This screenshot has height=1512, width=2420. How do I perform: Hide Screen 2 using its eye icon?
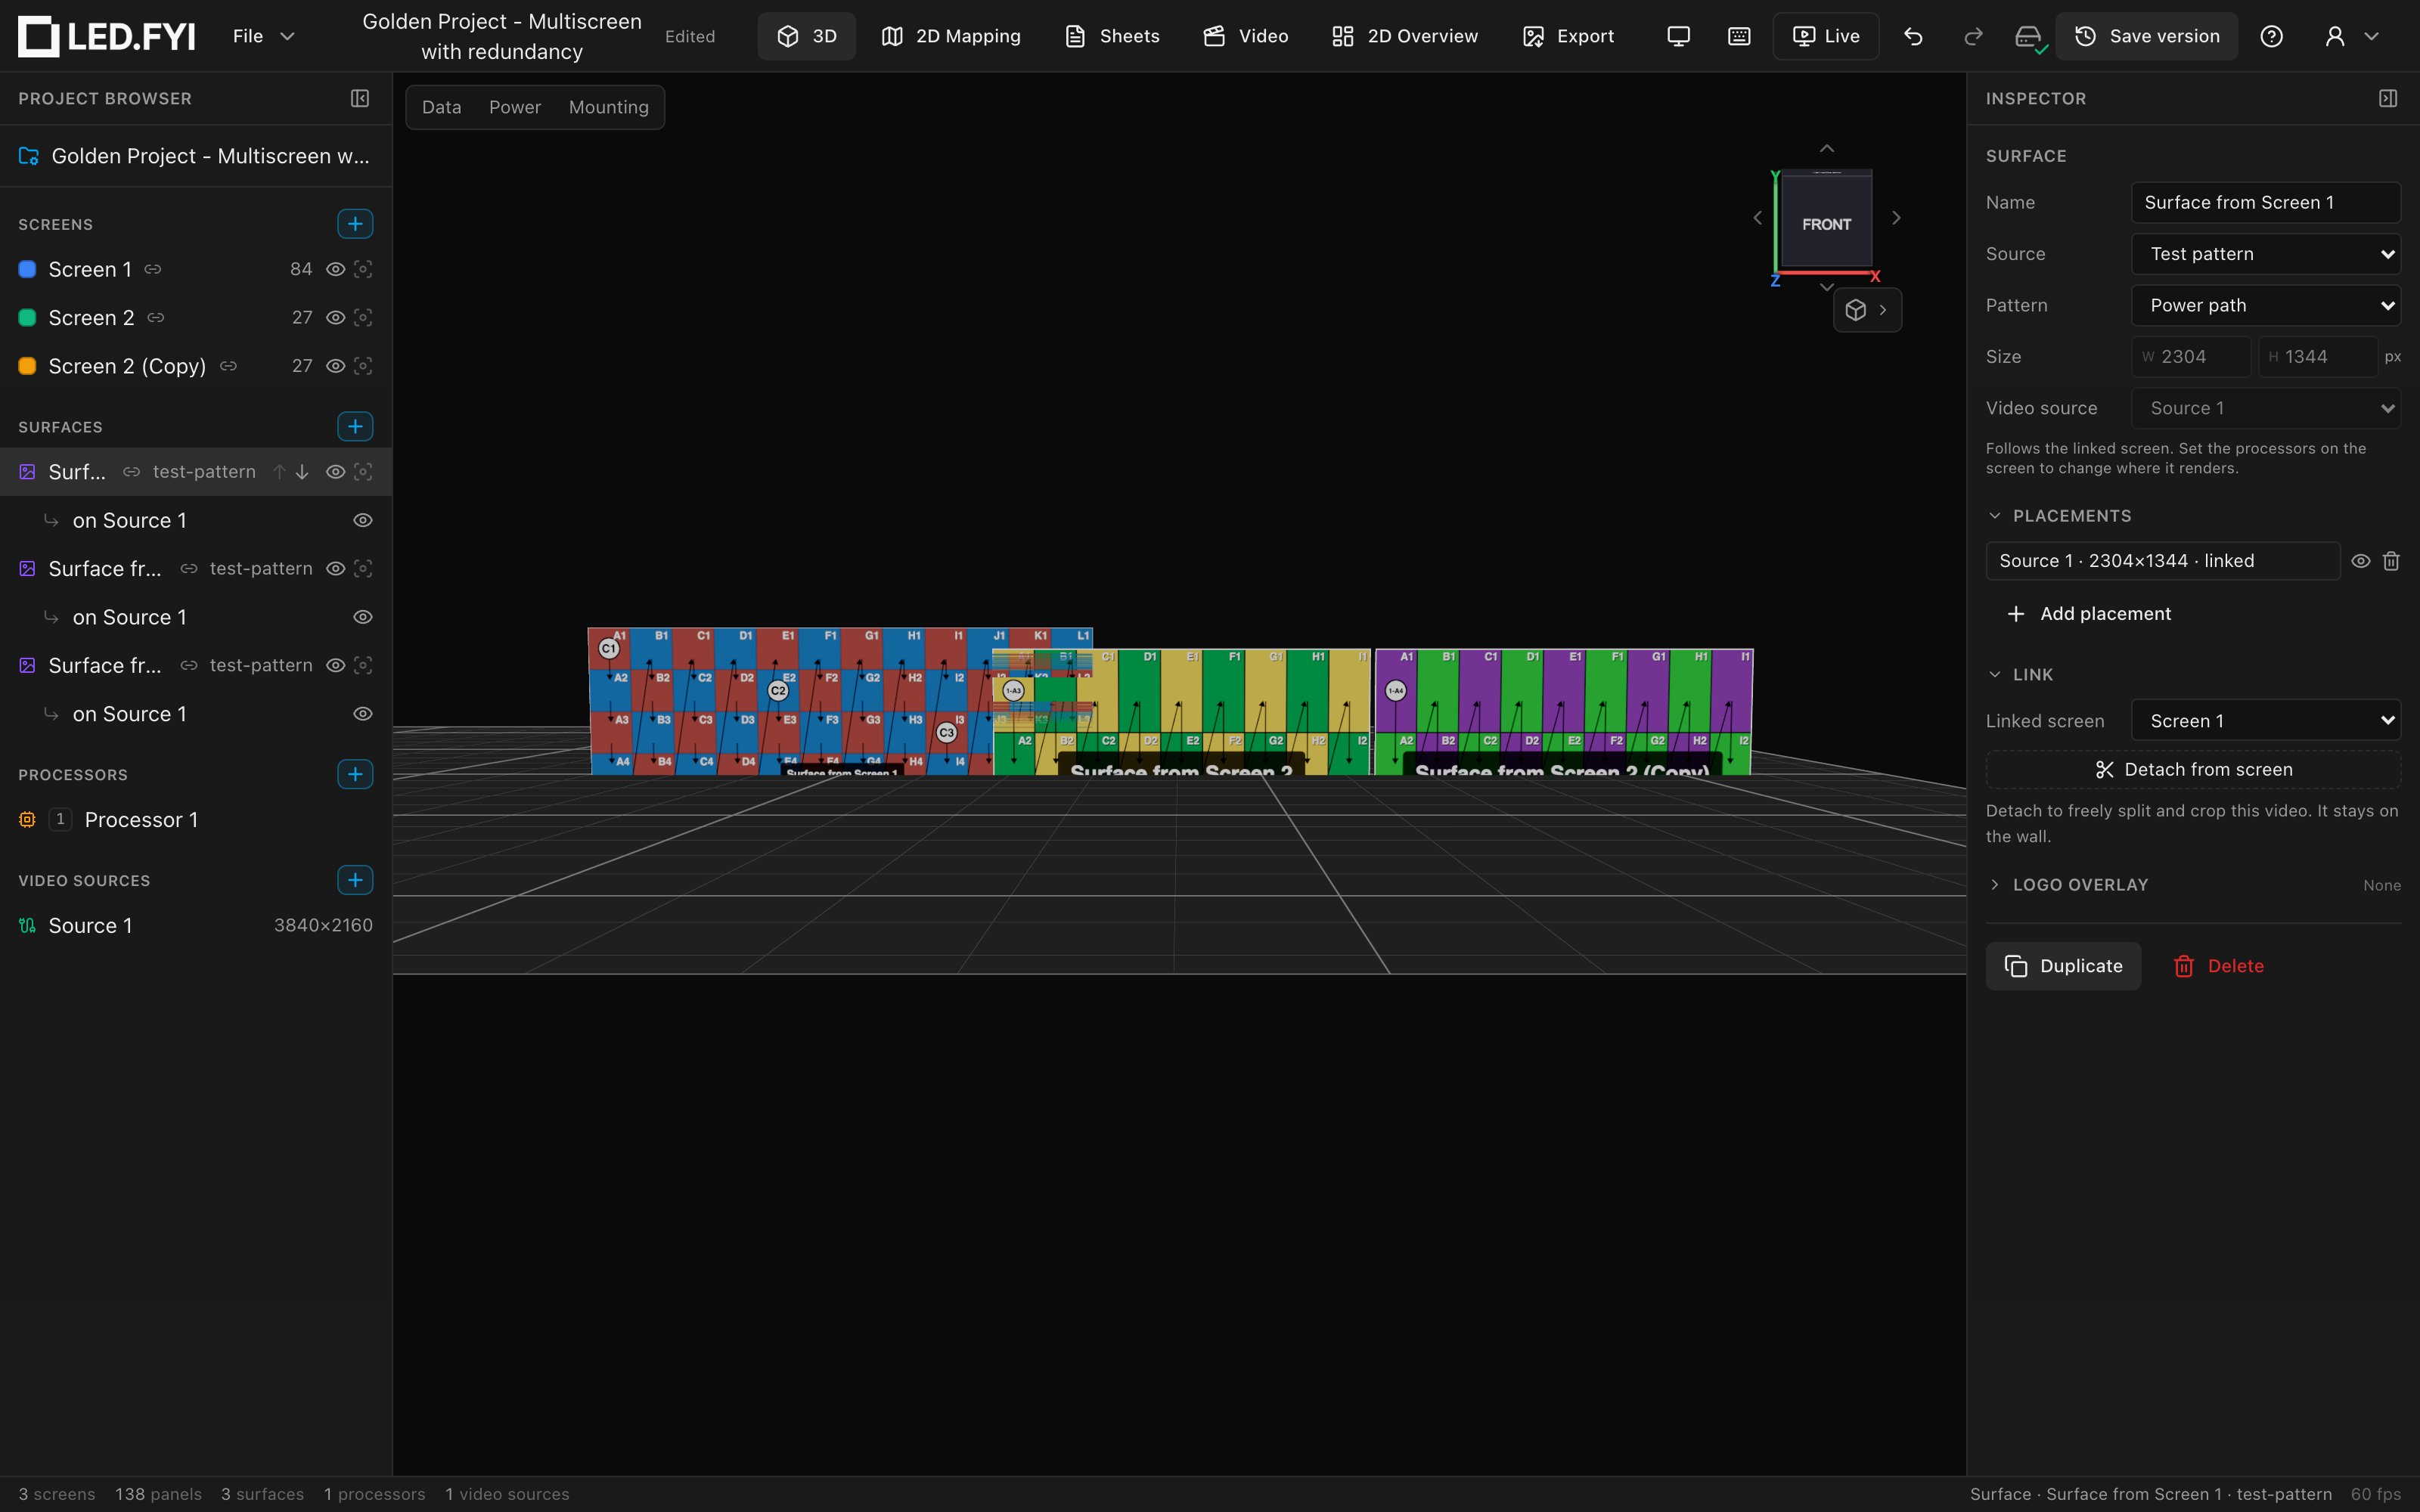click(x=336, y=318)
